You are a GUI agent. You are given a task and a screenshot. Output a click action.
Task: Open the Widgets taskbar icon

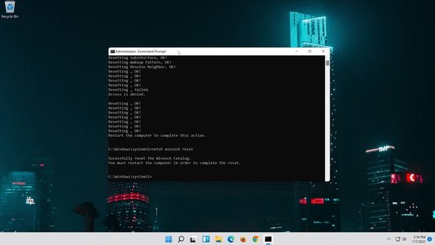(x=206, y=239)
